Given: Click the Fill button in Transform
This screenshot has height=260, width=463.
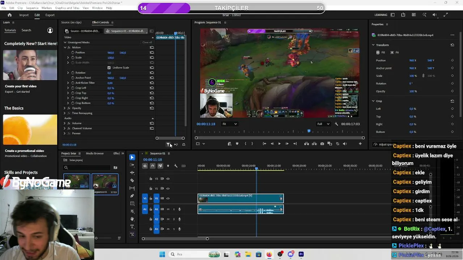Looking at the screenshot, I should click(381, 52).
